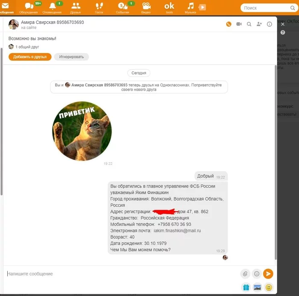Open Guests footprints section
Image resolution: width=299 pixels, height=296 pixels.
99,8
